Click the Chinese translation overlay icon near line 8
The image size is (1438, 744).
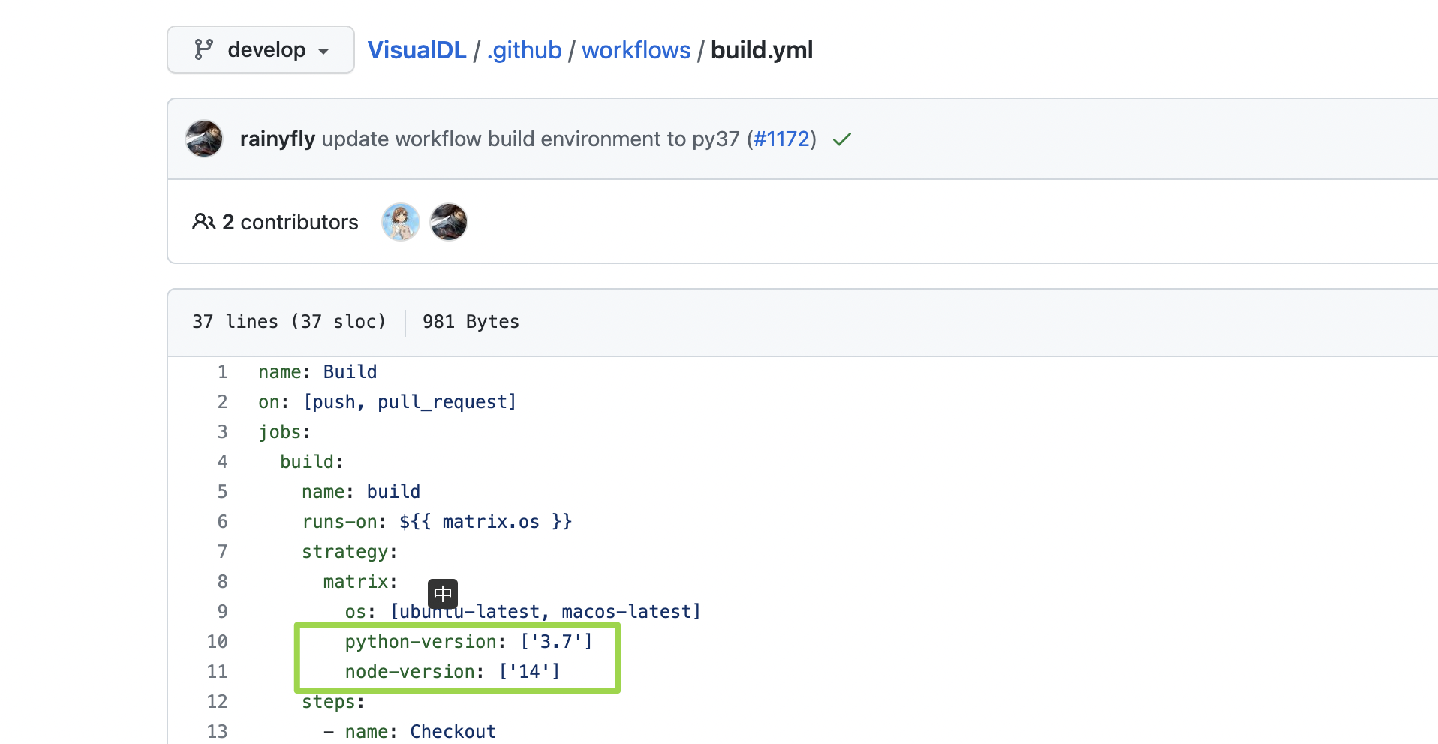pyautogui.click(x=443, y=594)
